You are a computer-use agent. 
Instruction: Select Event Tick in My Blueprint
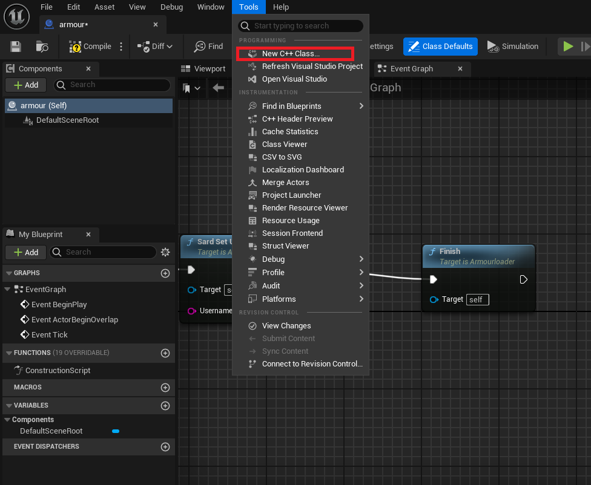[50, 335]
